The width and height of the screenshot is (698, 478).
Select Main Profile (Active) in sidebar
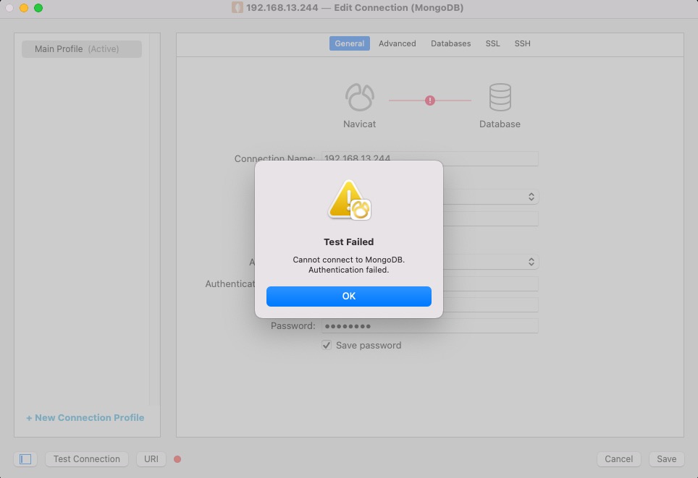[x=82, y=49]
